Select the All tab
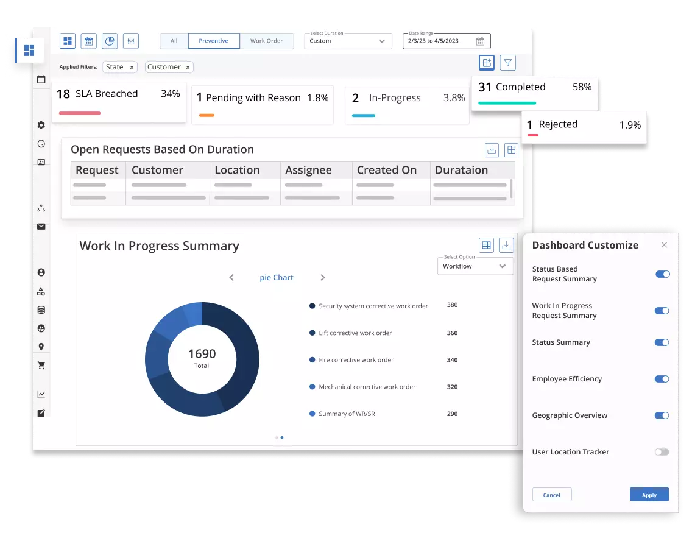The height and width of the screenshot is (541, 692). pyautogui.click(x=174, y=41)
